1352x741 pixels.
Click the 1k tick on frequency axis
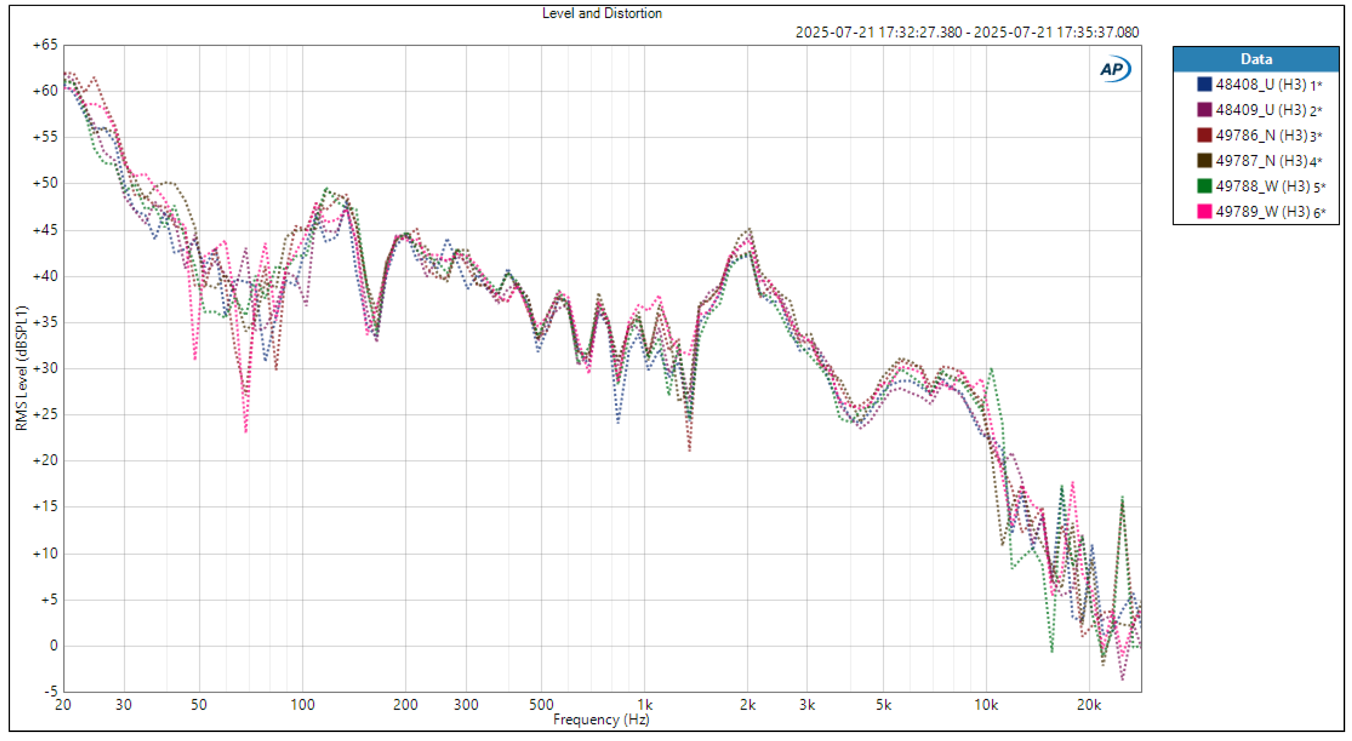(645, 704)
